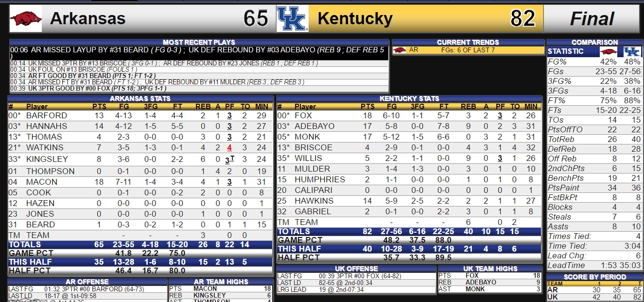Click the Kentucky score of 82
644x302 pixels.
tap(523, 19)
